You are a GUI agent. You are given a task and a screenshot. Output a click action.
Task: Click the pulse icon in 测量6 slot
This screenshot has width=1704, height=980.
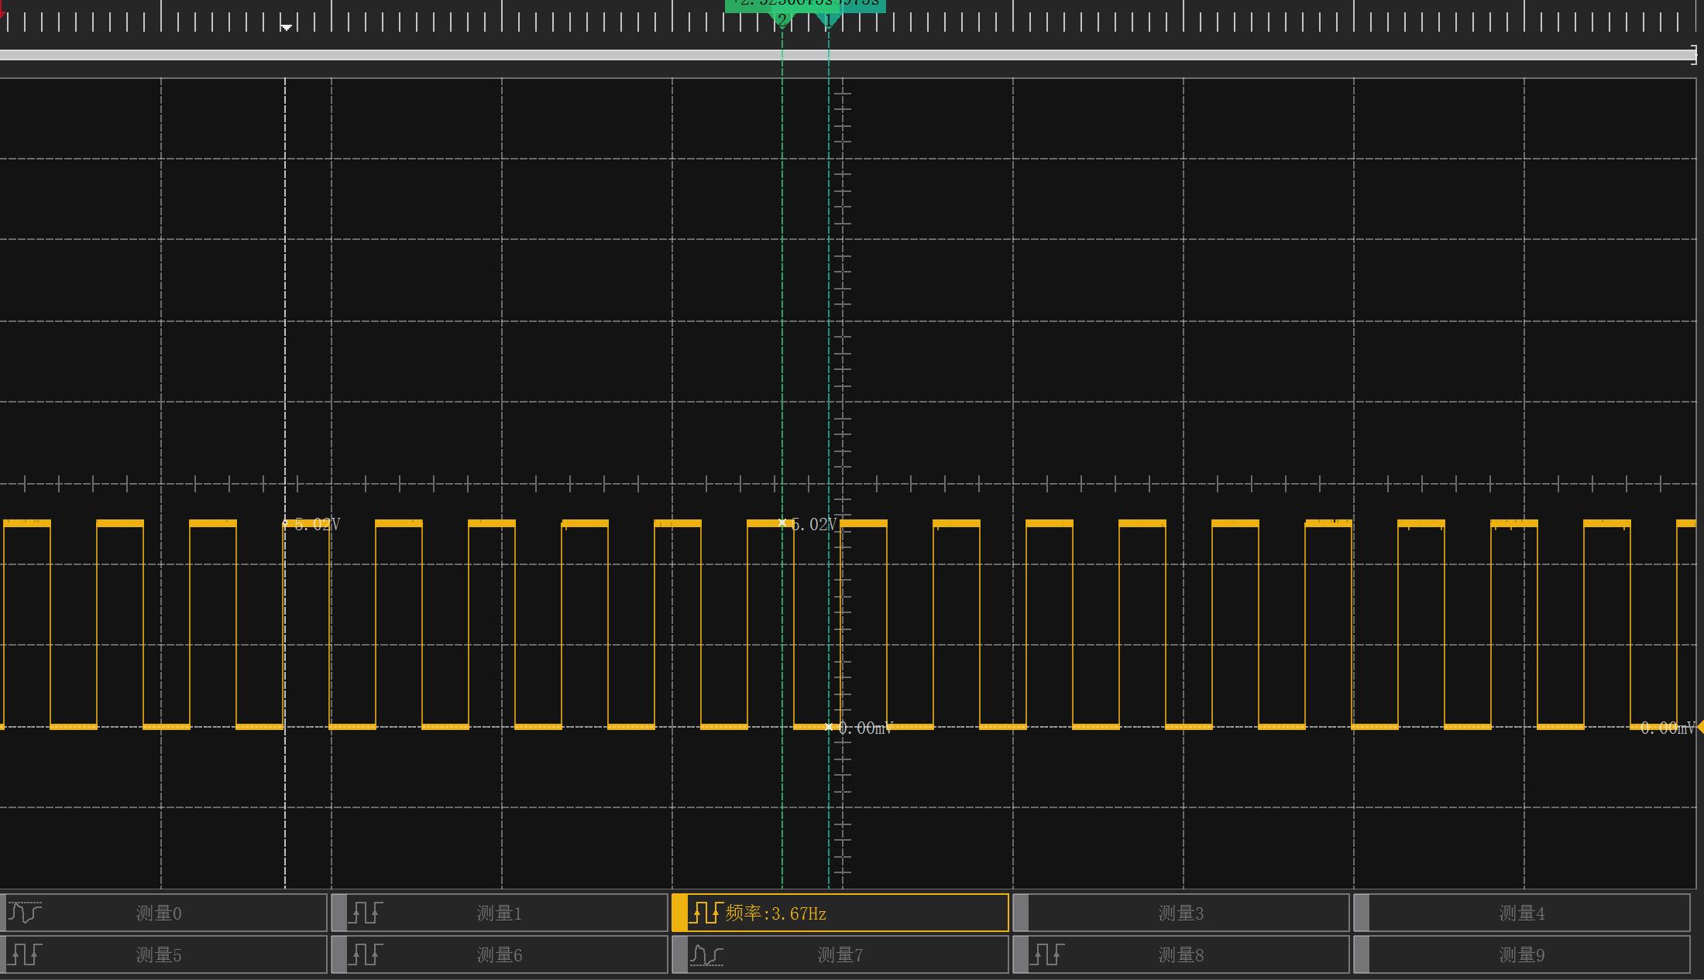tap(366, 954)
